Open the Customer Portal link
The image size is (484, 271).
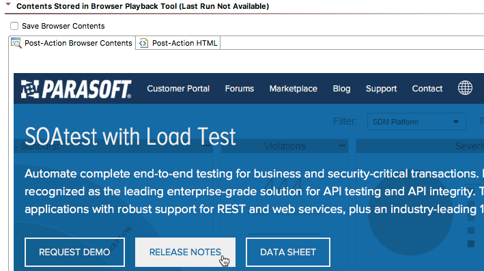pos(178,89)
